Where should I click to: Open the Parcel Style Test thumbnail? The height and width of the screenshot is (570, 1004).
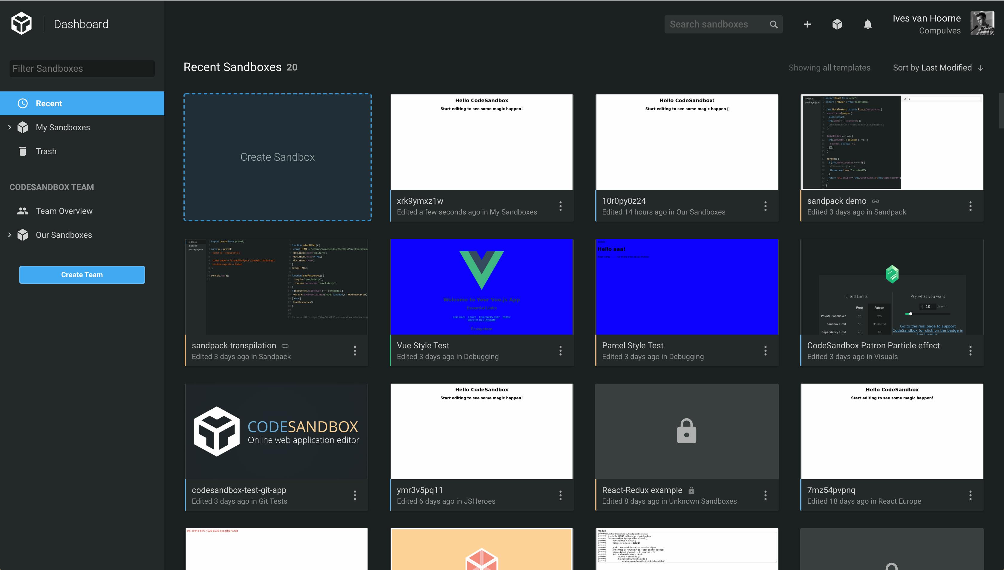687,287
